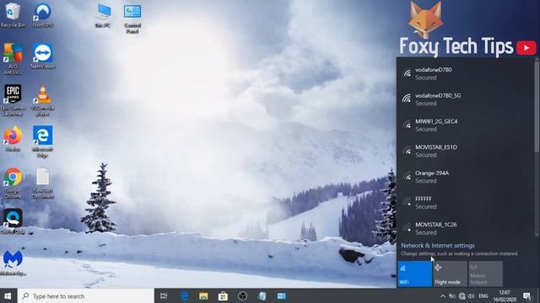The height and width of the screenshot is (303, 540).
Task: Open Epic Games Launcher shortcut
Action: pyautogui.click(x=13, y=100)
